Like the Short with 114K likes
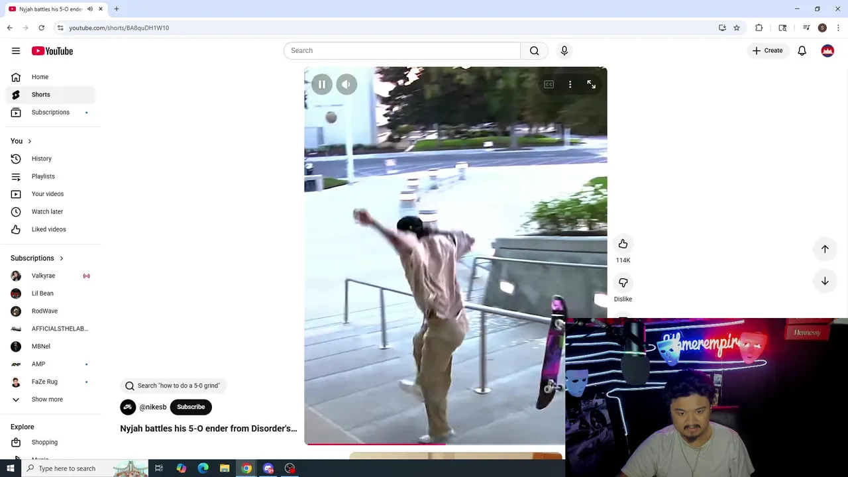 623,244
